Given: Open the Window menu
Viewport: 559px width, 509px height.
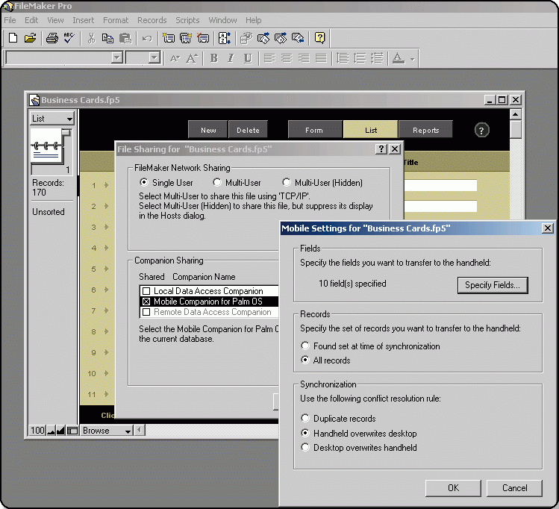Looking at the screenshot, I should [x=223, y=20].
